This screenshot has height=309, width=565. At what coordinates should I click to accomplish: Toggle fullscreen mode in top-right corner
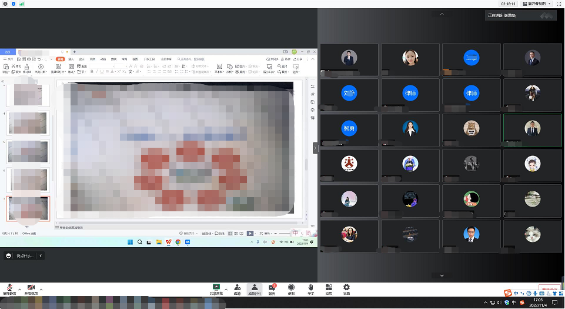(557, 4)
